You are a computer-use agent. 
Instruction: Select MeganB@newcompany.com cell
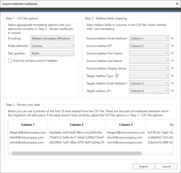126,132
